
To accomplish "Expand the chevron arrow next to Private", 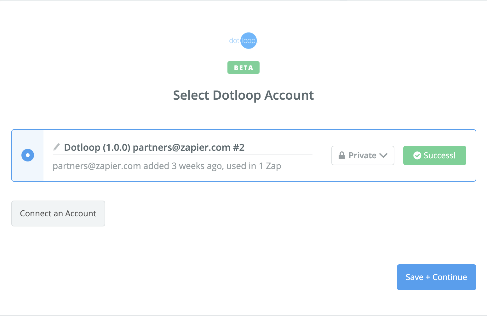I will click(x=383, y=155).
